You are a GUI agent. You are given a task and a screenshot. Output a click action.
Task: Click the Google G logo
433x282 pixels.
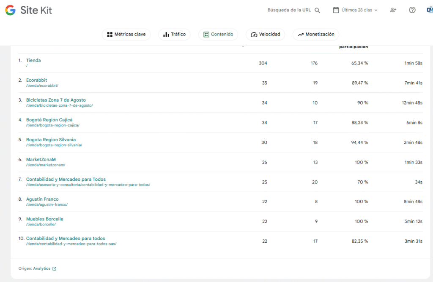(x=10, y=10)
